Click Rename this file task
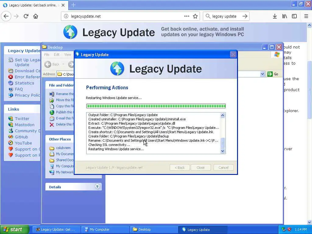Image resolution: width=312 pixels, height=234 pixels. 62,94
